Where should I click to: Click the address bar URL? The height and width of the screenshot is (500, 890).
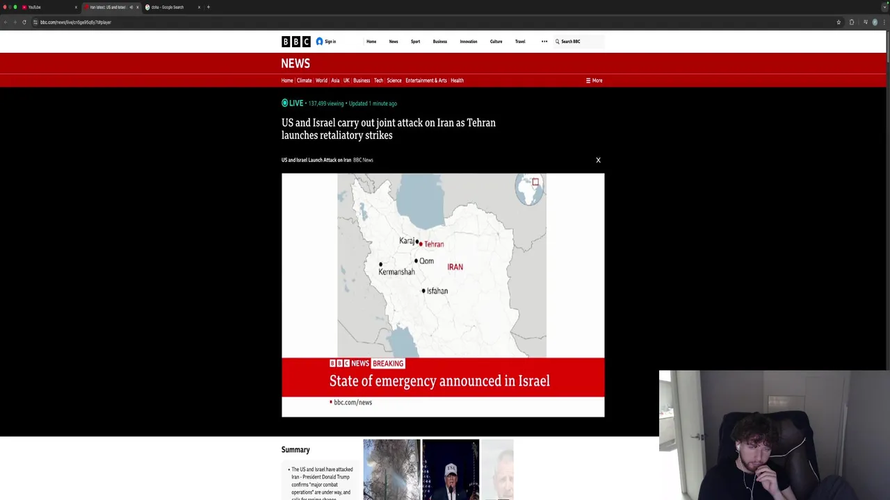pos(76,22)
